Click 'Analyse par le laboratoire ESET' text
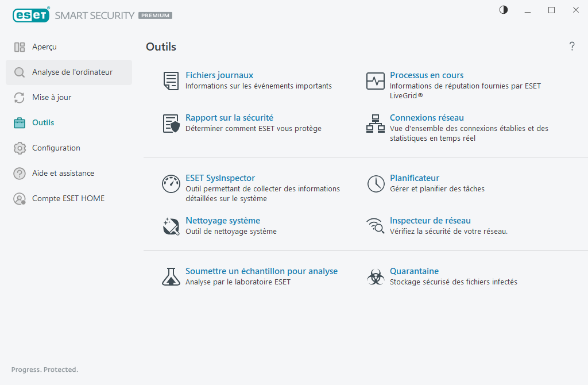This screenshot has height=385, width=588. 238,282
